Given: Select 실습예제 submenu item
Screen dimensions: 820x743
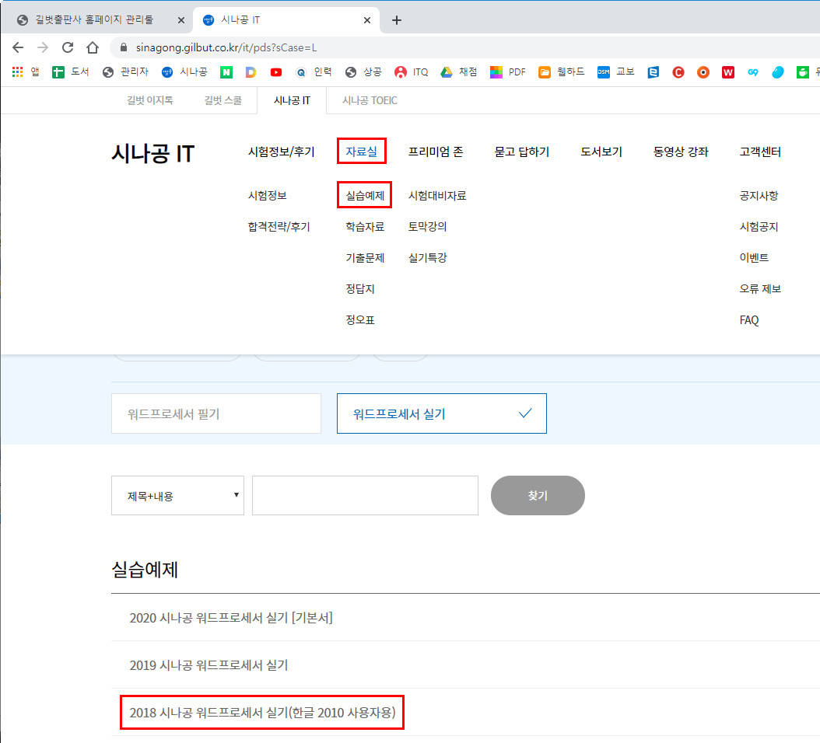Looking at the screenshot, I should [365, 195].
